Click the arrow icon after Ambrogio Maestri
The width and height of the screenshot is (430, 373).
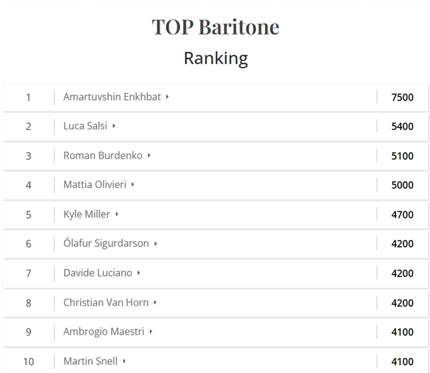[x=150, y=331]
